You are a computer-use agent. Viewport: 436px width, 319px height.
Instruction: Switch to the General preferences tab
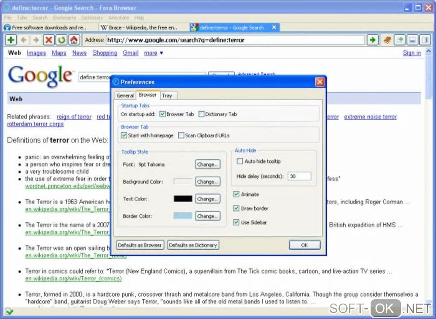125,95
